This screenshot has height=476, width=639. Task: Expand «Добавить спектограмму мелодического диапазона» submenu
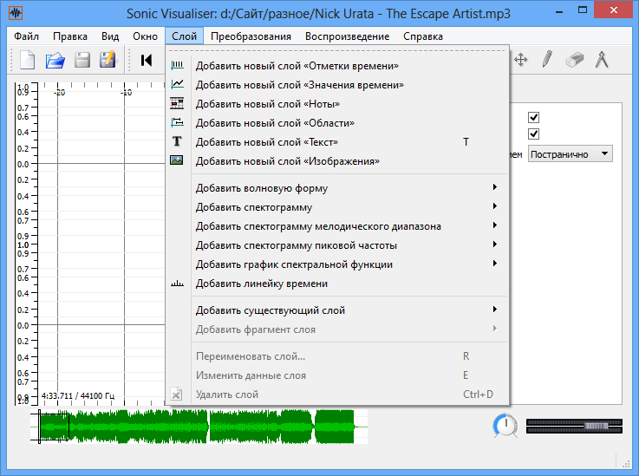coord(337,226)
